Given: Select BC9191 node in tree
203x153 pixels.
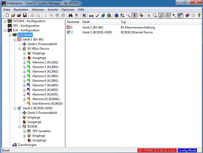Looking at the screenshot, I should point(33,127).
